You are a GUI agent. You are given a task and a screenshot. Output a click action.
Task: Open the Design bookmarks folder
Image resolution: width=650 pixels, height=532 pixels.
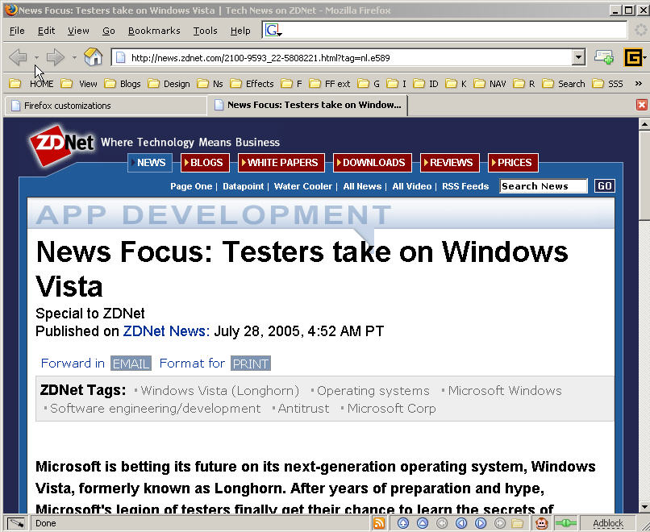(x=169, y=84)
